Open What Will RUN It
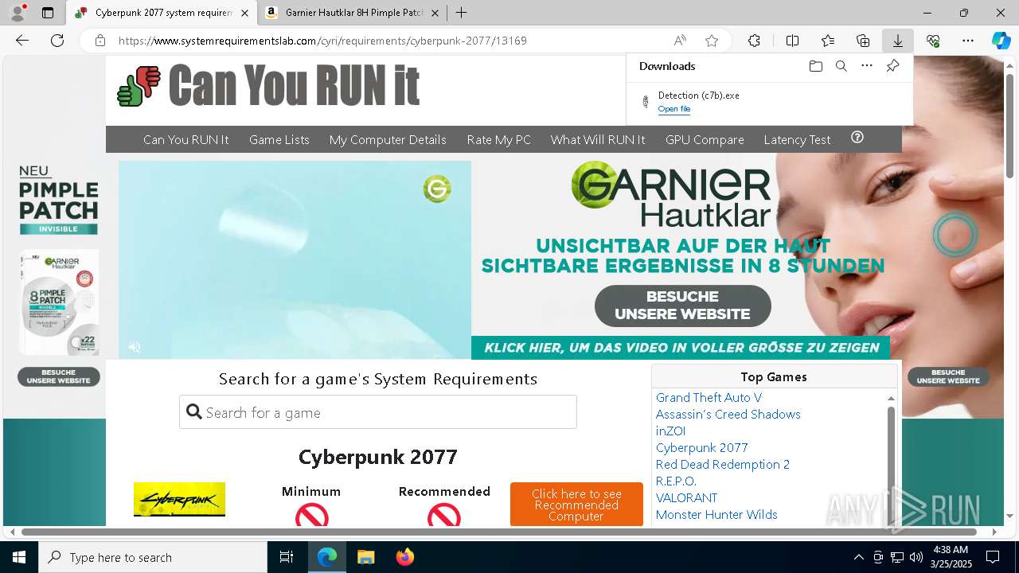 598,139
